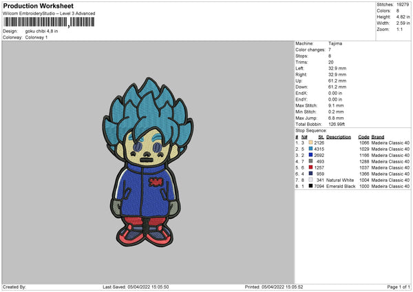Screen dimensions: 413x292
Task: Click the Width value '2.59 in'
Action: [x=403, y=23]
